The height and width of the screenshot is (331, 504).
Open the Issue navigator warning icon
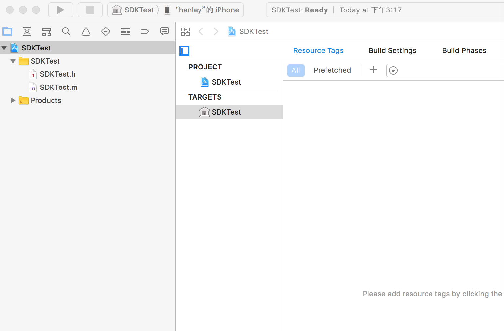pos(86,31)
